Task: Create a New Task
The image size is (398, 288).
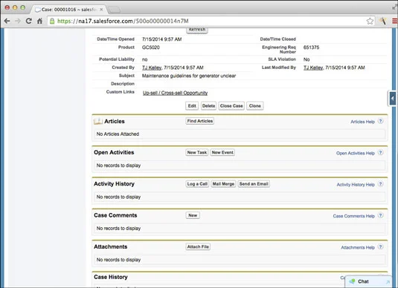Action: tap(197, 152)
